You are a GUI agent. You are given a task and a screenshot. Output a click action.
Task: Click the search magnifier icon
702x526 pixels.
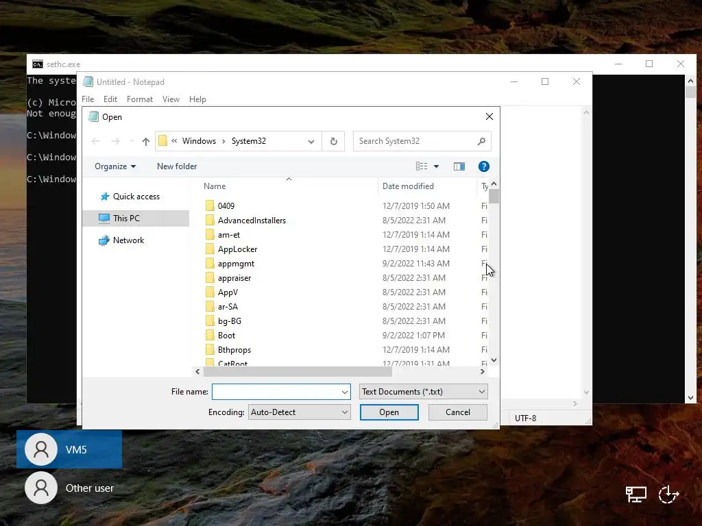pyautogui.click(x=481, y=141)
